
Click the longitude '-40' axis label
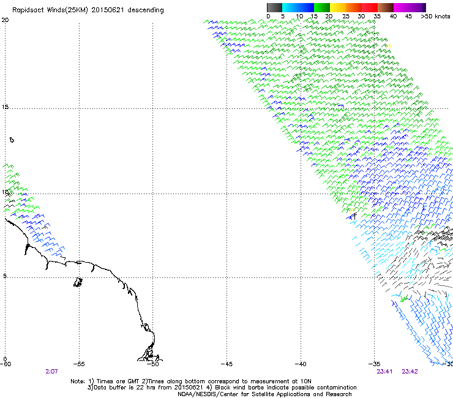click(x=301, y=364)
